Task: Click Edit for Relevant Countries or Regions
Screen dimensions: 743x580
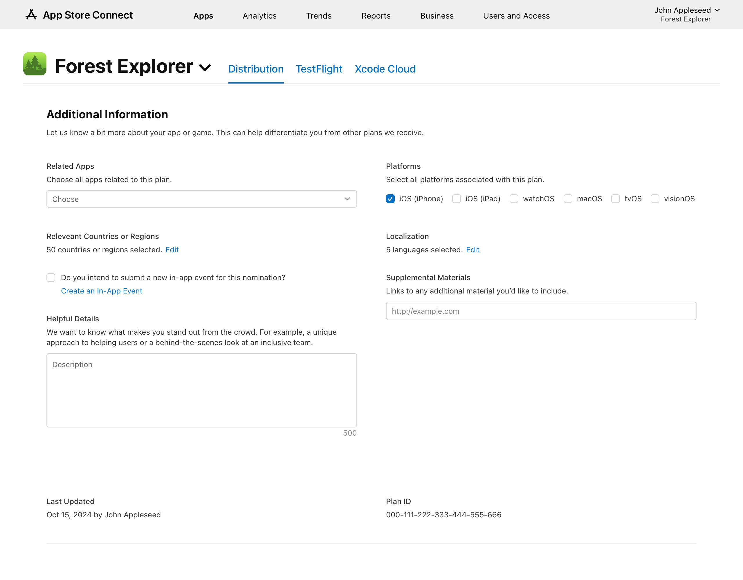Action: click(172, 250)
